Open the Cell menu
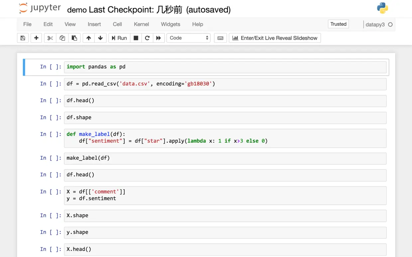Viewport: 412px width, 257px height. coord(117,24)
